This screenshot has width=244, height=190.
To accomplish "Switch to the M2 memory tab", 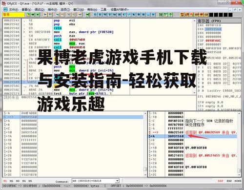I will click(x=11, y=181).
